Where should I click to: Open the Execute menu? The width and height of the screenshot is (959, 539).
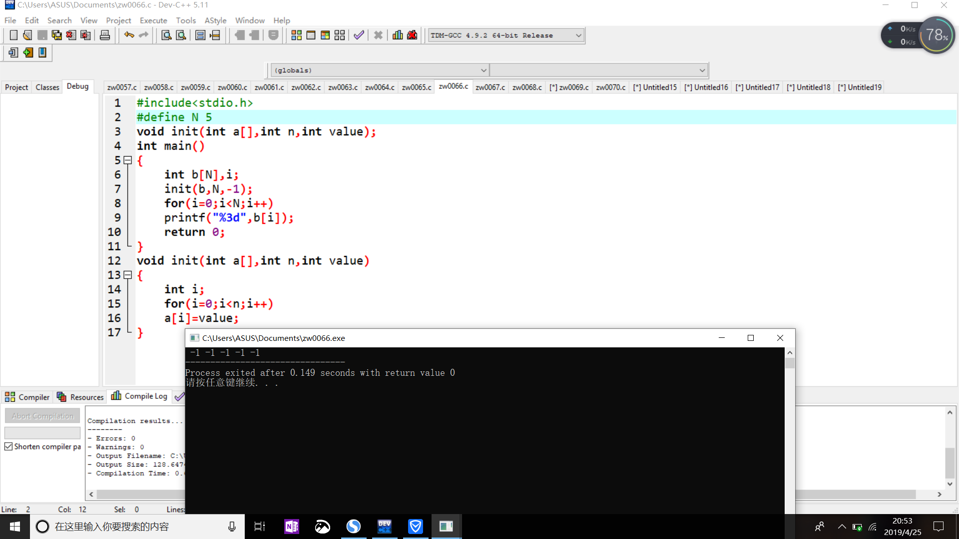point(153,20)
